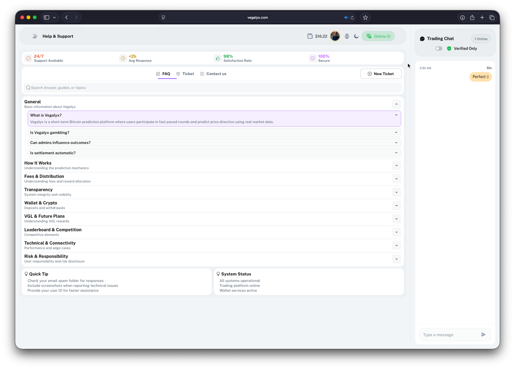This screenshot has width=515, height=369.
Task: Click the Perfect :) chat message
Action: tap(480, 77)
